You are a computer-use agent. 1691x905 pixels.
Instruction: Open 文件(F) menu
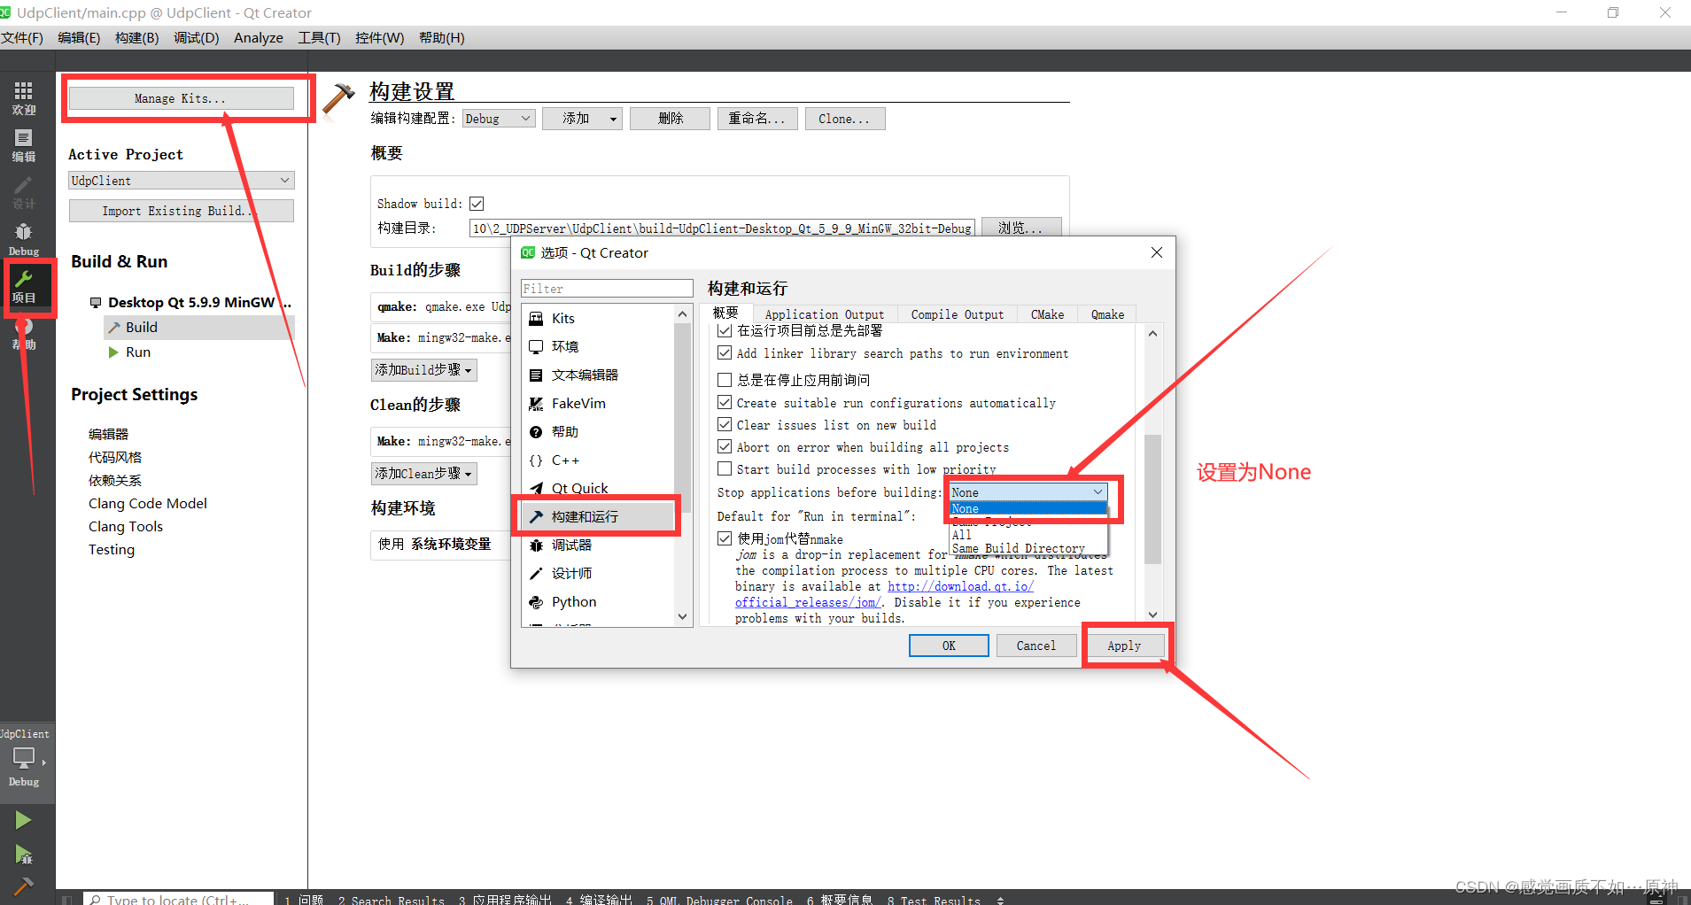[x=22, y=37]
